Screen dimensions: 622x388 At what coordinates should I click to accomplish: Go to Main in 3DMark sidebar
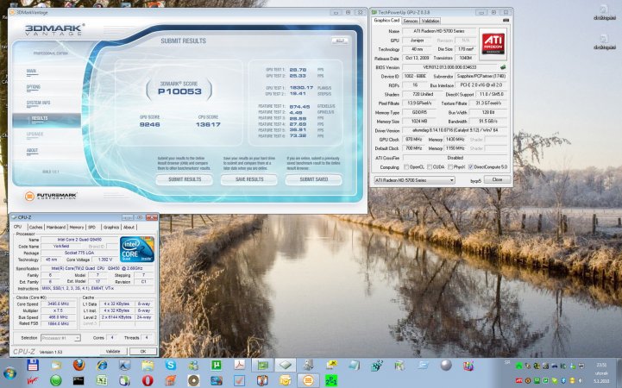[31, 72]
